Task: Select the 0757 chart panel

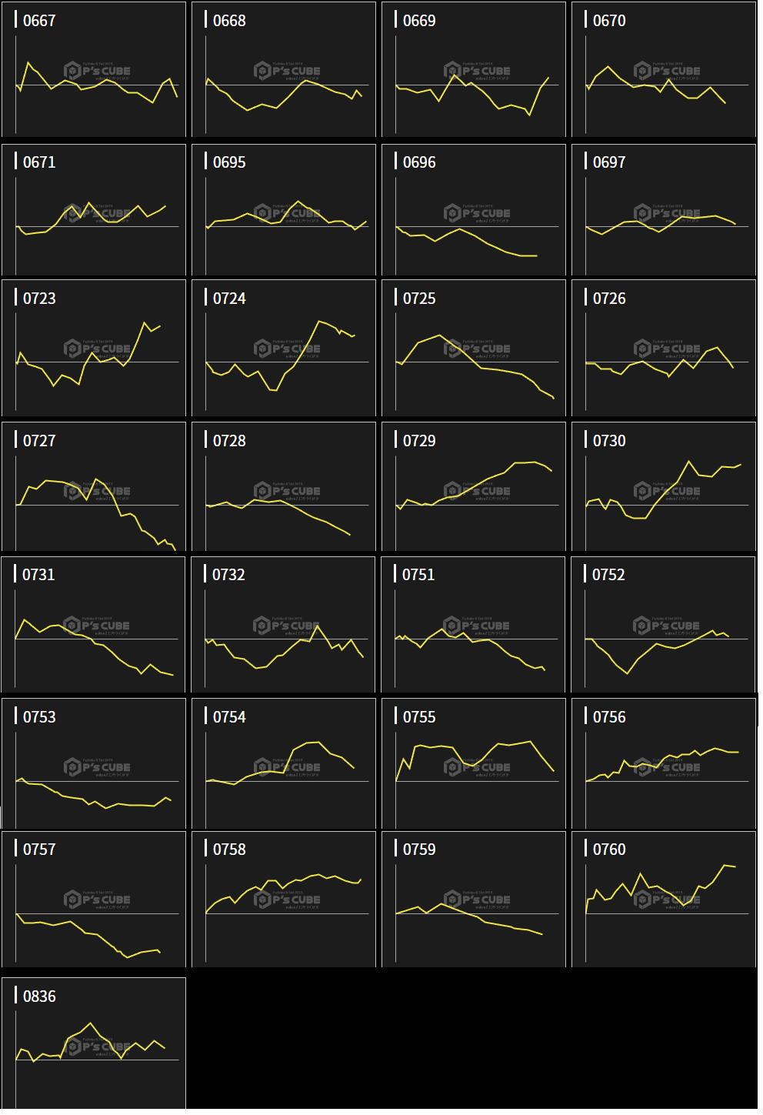Action: pyautogui.click(x=94, y=899)
